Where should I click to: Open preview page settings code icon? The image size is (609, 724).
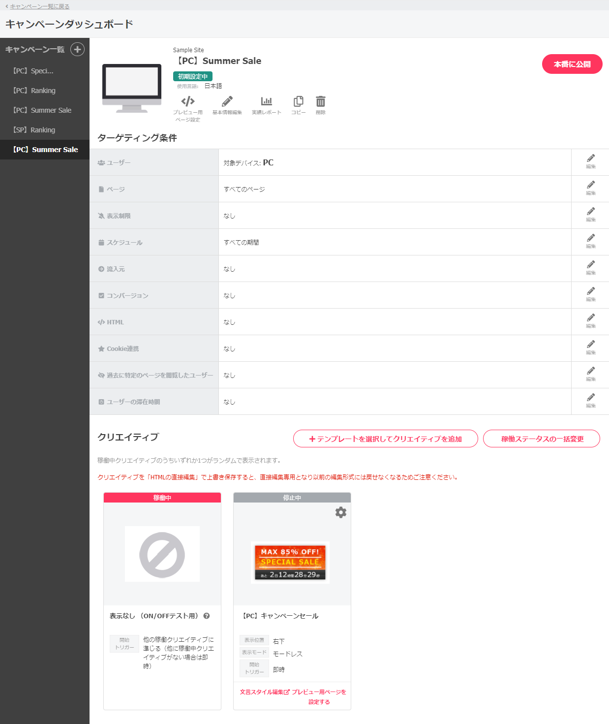tap(188, 102)
